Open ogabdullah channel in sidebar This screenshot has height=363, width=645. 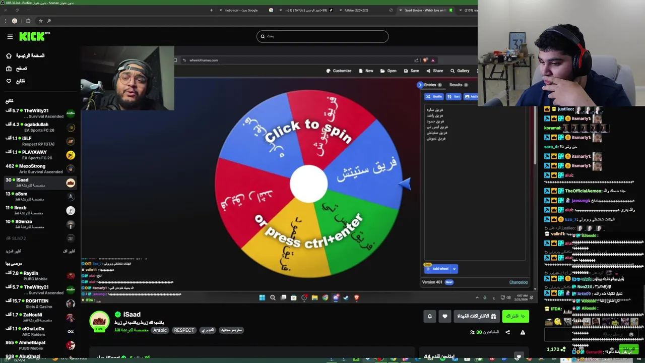[x=39, y=127]
